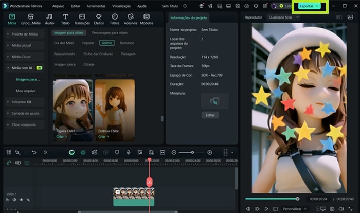Toggle compare view icon in Reprodutor header
This screenshot has width=360, height=213.
click(x=339, y=17)
